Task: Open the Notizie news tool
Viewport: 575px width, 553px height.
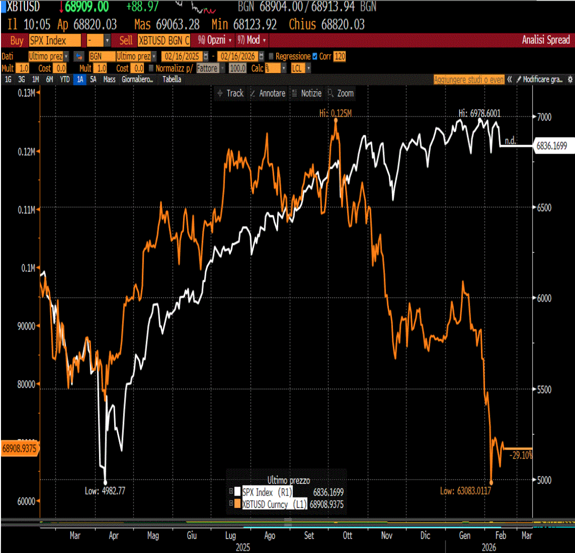Action: tap(307, 93)
